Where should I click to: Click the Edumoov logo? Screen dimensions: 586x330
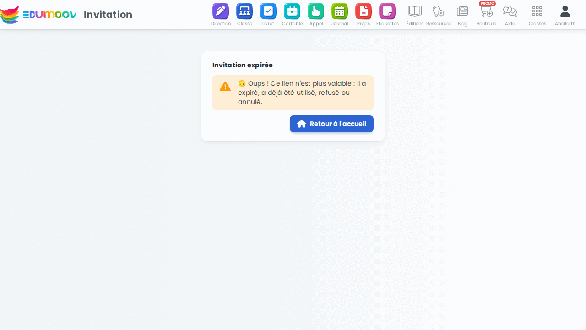pos(38,15)
